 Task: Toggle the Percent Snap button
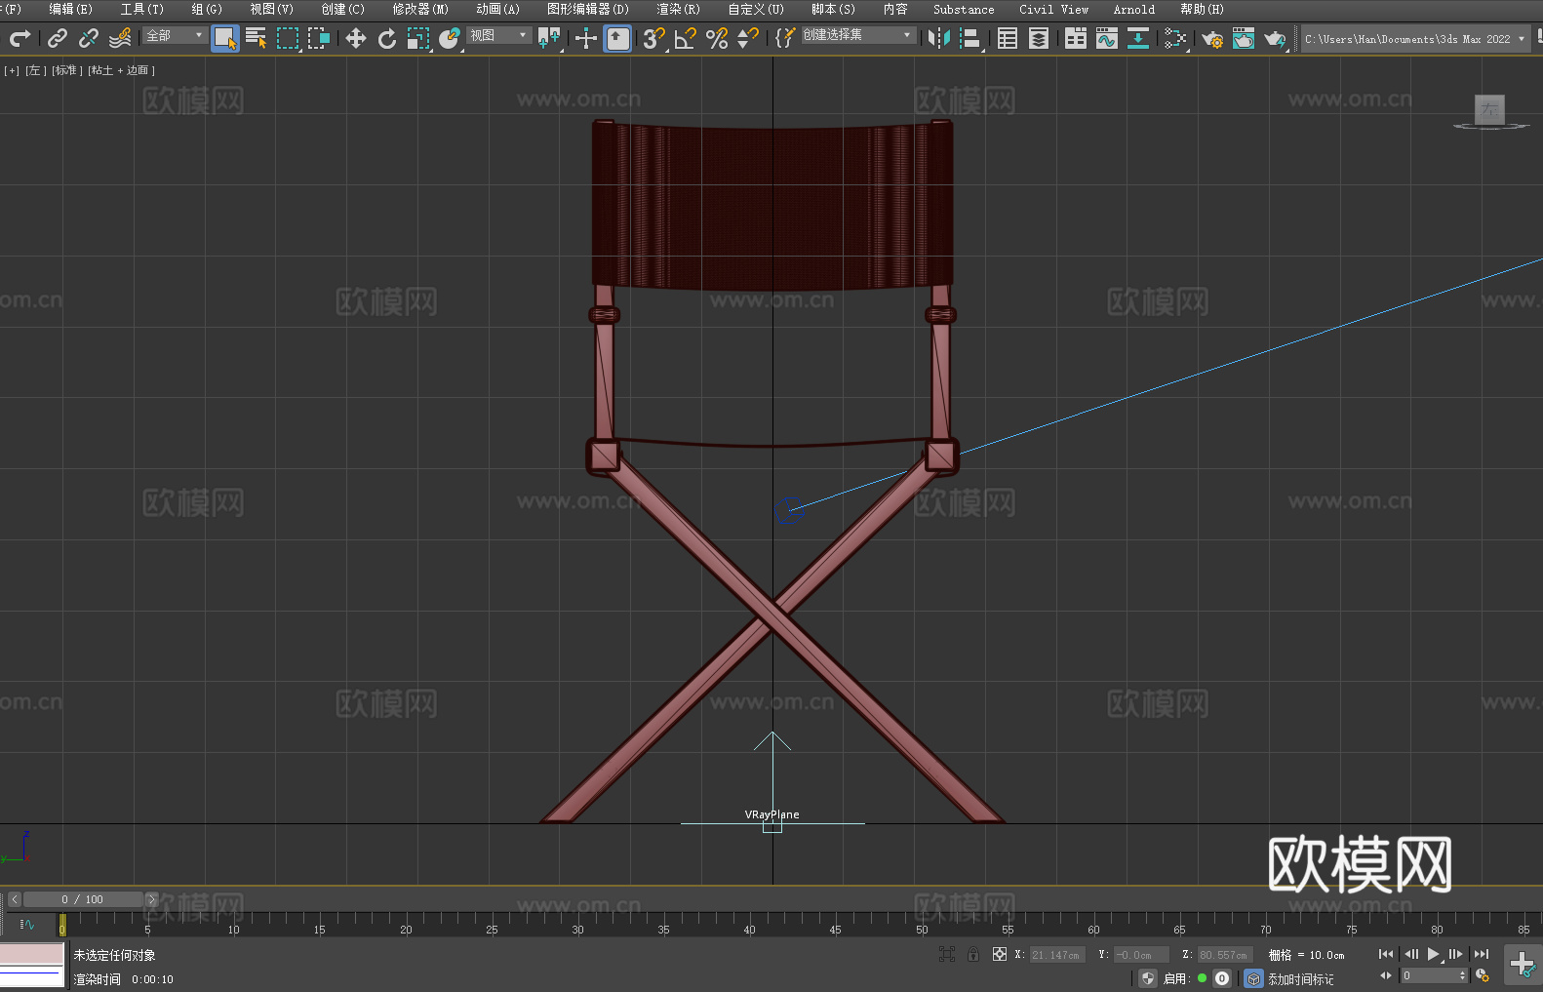click(717, 38)
